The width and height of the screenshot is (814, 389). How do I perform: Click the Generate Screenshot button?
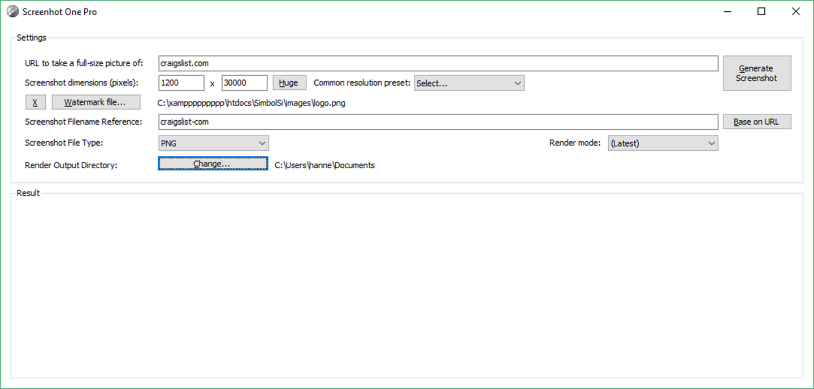pos(757,73)
